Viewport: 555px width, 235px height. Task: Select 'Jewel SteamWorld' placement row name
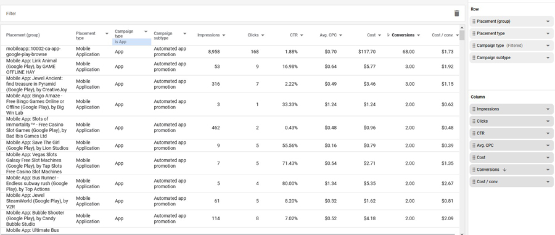coord(37,201)
